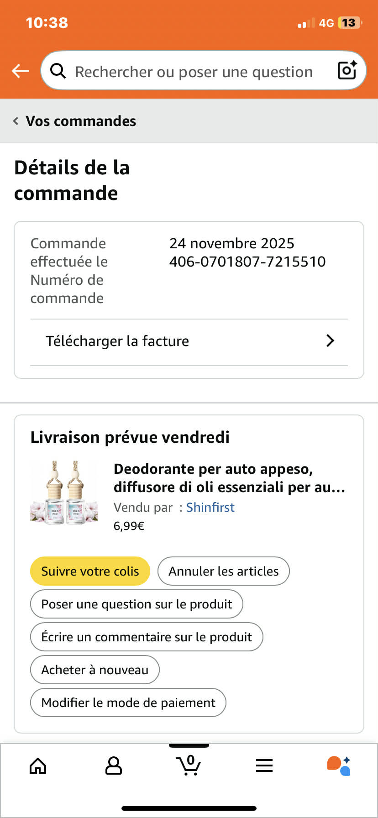Screen dimensions: 378x818
Task: Open the account profile tab
Action: pos(113,766)
